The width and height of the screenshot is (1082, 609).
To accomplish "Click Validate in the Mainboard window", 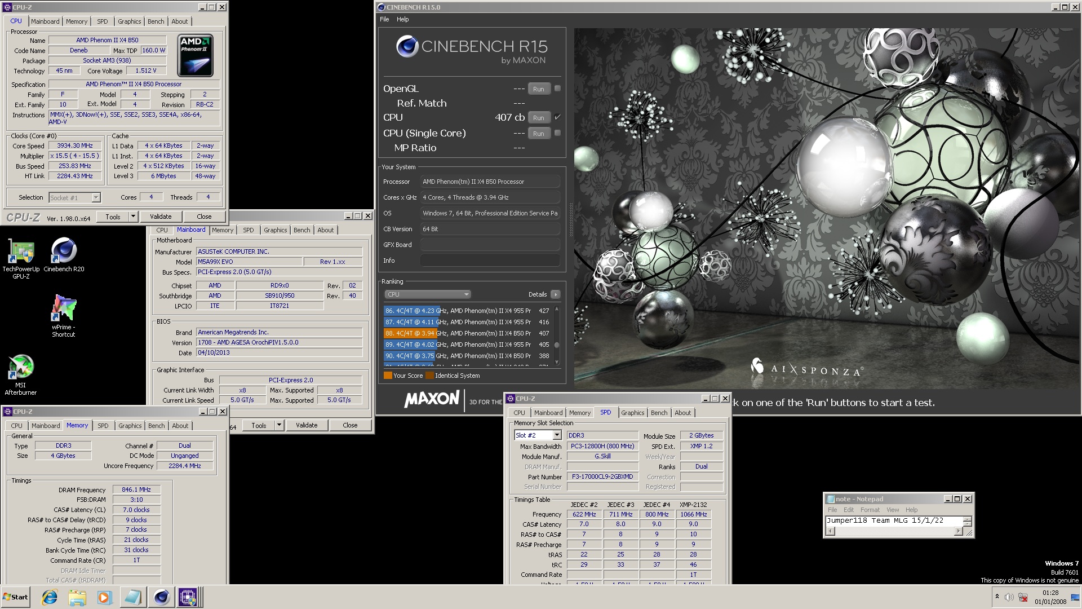I will point(307,425).
